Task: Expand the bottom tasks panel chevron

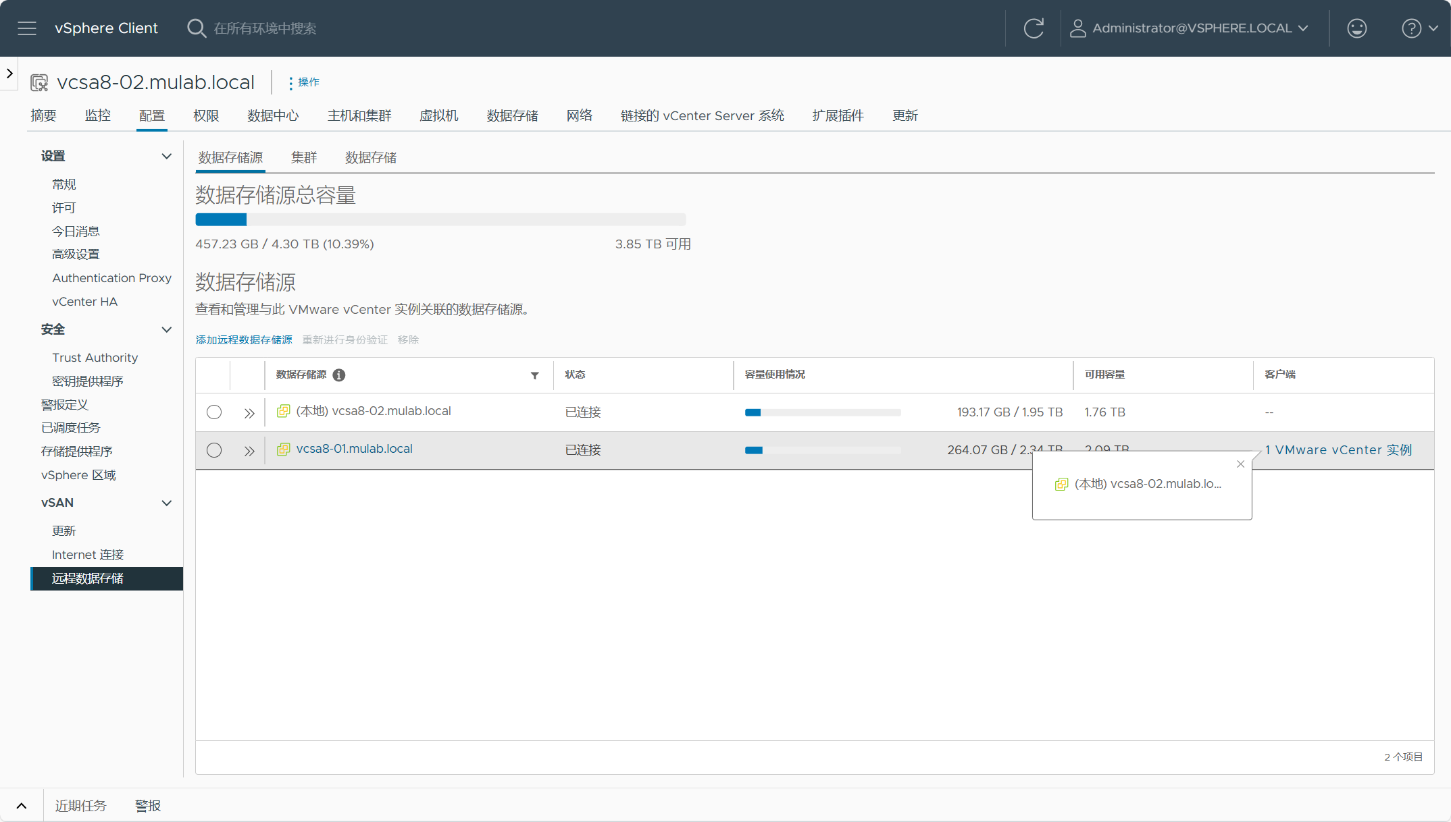Action: [22, 806]
